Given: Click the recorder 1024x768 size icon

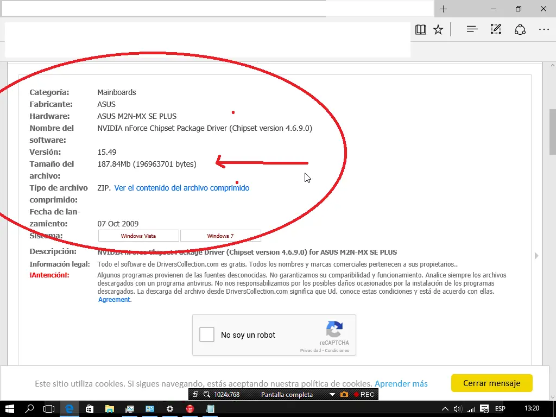Looking at the screenshot, I should click(207, 394).
